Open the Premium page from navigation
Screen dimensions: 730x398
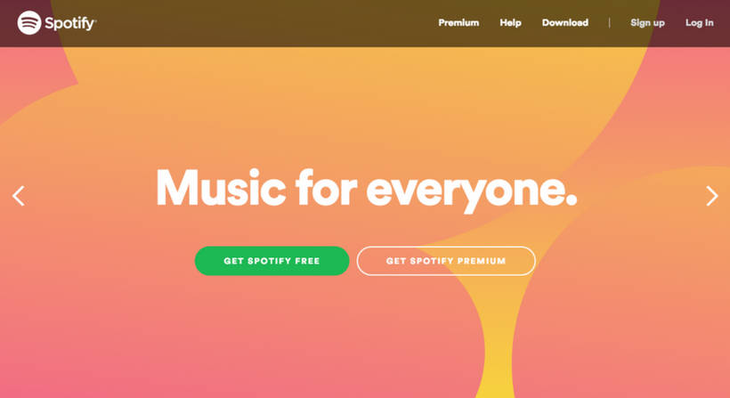click(x=458, y=23)
